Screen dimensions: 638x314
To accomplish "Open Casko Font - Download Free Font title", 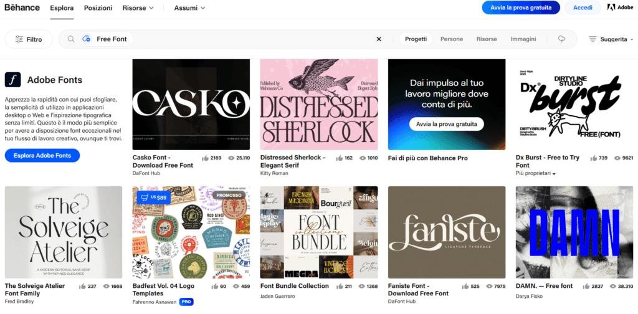I will coord(163,161).
